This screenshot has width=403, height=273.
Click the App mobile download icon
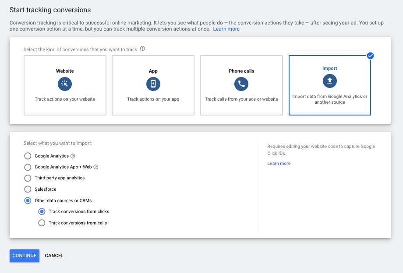pyautogui.click(x=153, y=84)
